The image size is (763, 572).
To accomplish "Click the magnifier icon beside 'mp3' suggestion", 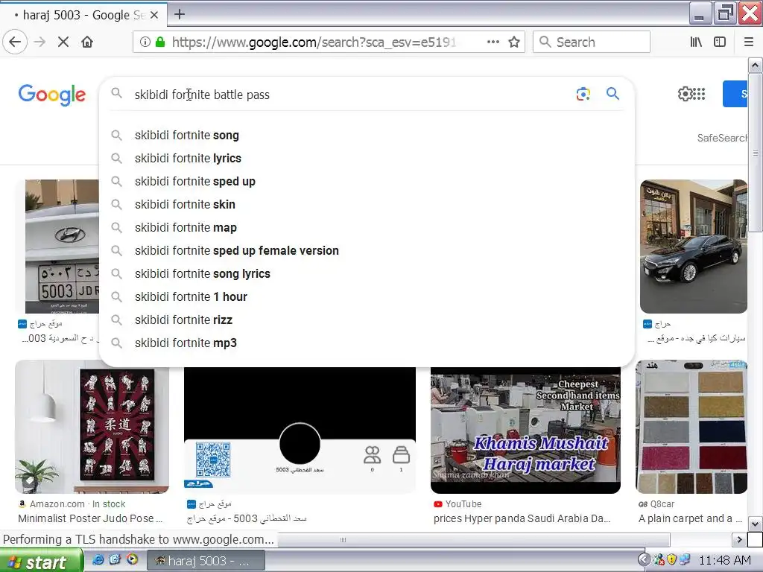I will click(x=116, y=343).
